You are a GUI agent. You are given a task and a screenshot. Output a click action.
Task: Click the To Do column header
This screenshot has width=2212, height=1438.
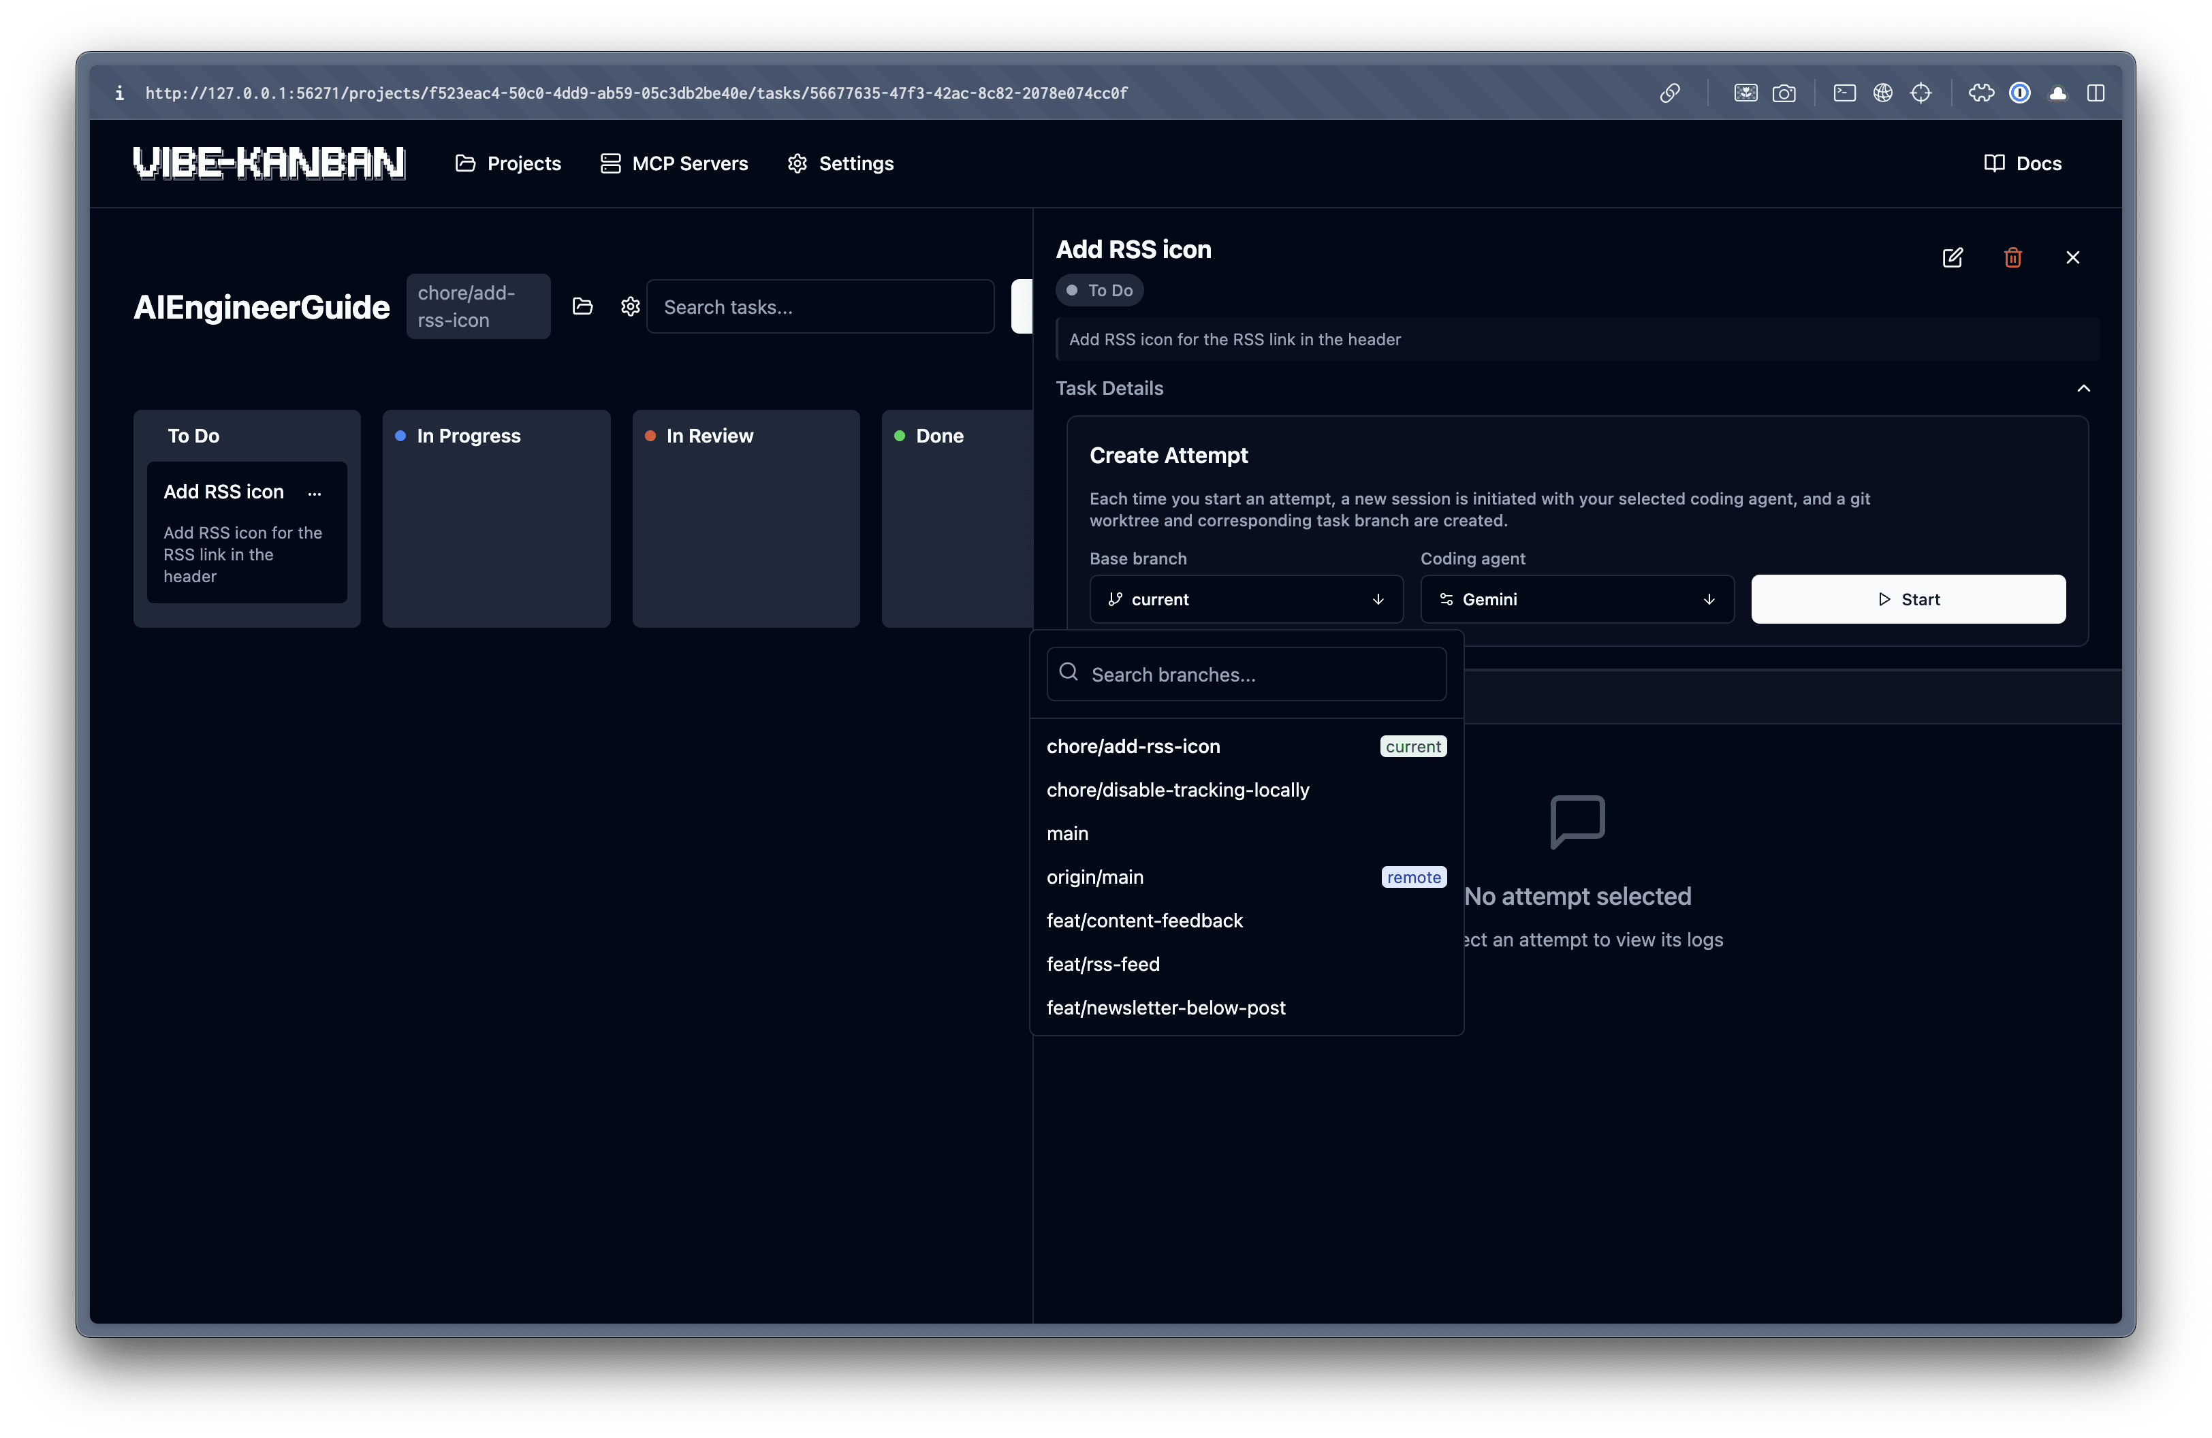[x=193, y=436]
